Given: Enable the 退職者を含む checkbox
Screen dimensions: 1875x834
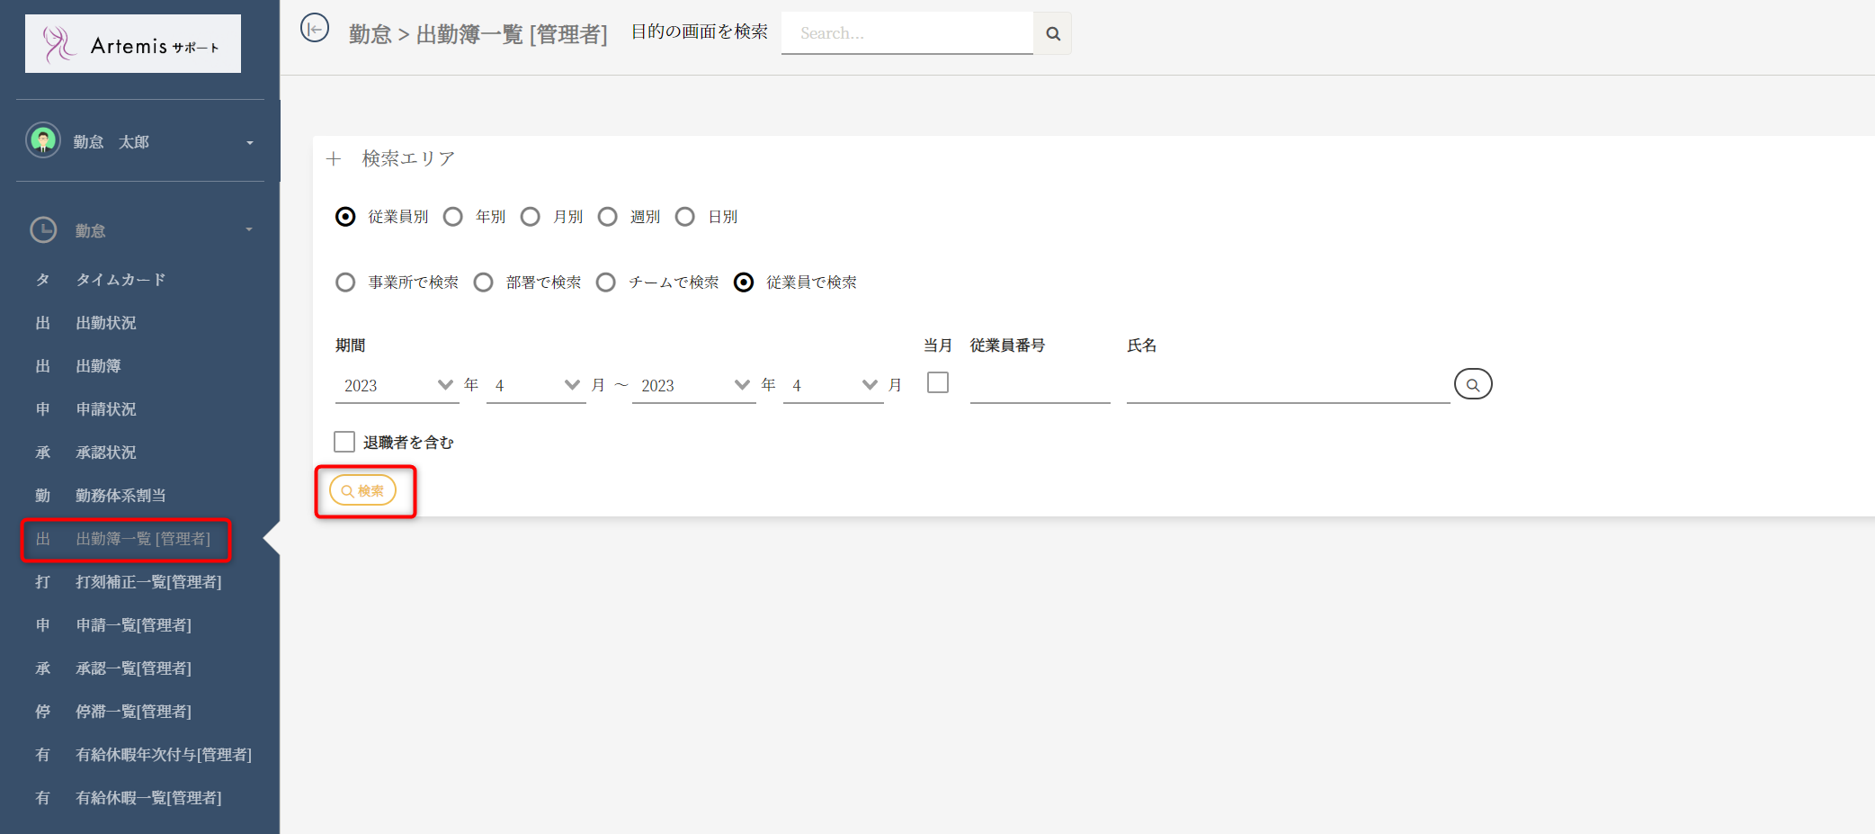Looking at the screenshot, I should coord(344,442).
